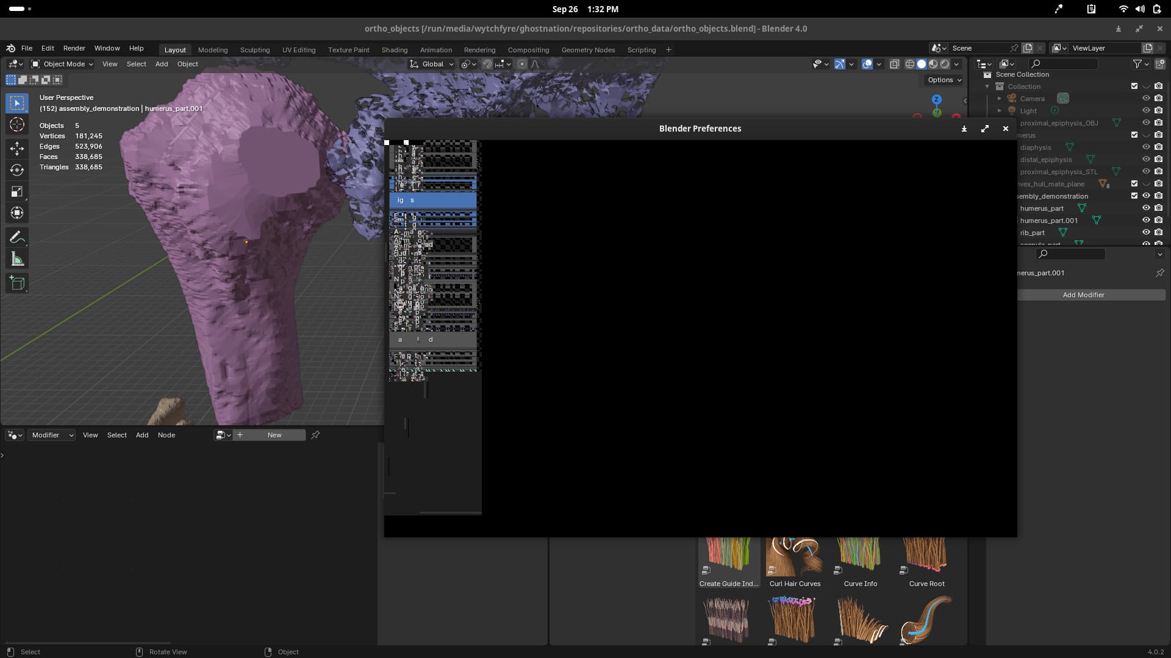Switch to the Sculpting workspace tab
This screenshot has width=1171, height=658.
[x=254, y=50]
